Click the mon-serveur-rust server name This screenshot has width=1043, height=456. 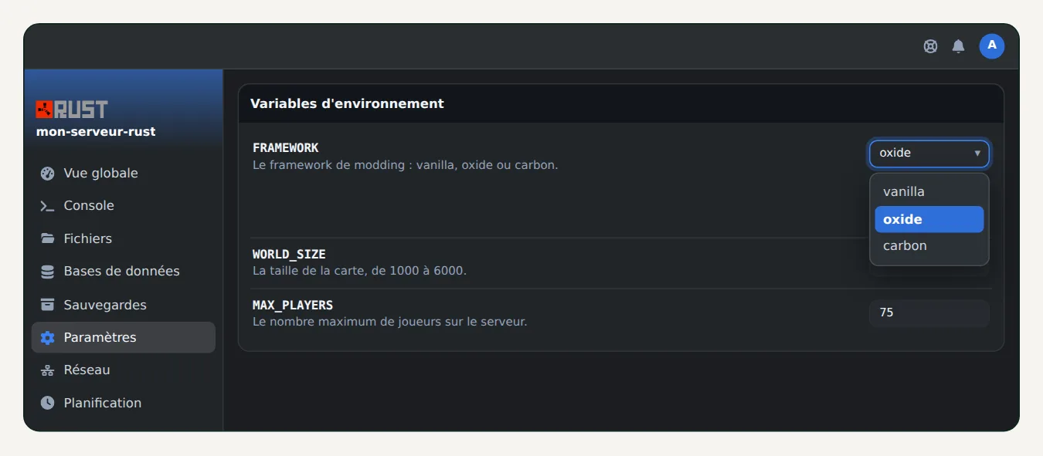(96, 132)
